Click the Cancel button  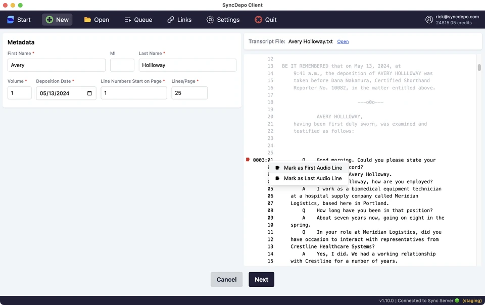226,279
